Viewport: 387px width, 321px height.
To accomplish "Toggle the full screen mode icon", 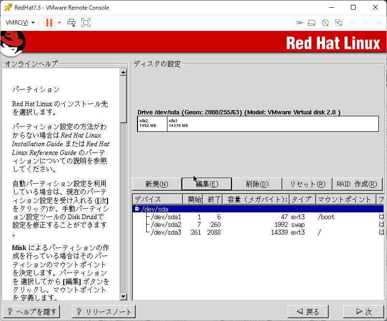I will tap(86, 23).
